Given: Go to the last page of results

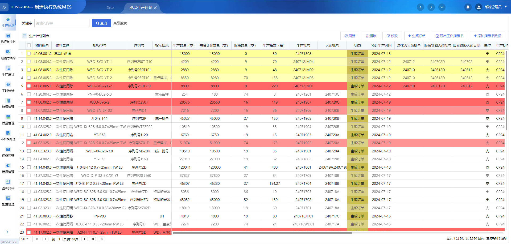Looking at the screenshot, I should pos(93,239).
